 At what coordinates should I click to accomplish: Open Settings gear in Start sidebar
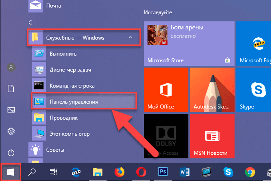click(x=11, y=131)
